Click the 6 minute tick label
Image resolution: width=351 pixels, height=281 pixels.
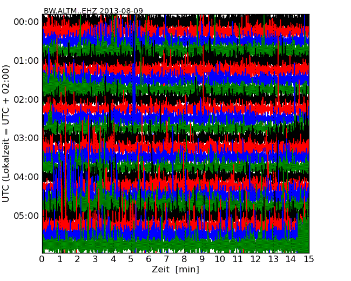148,259
